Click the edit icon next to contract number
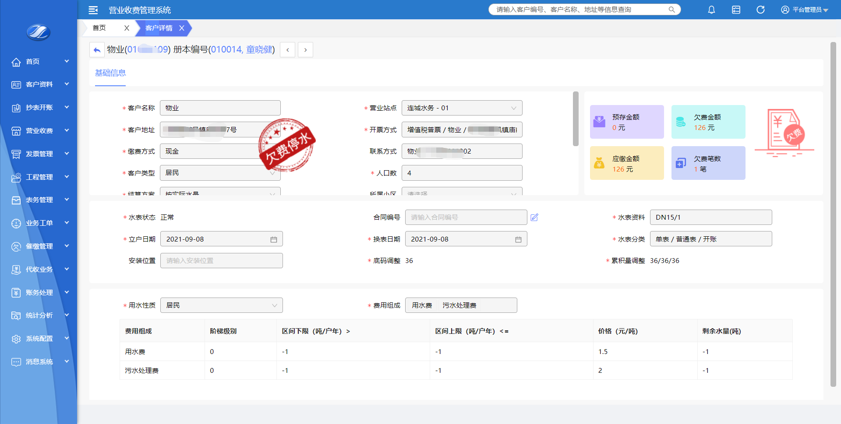This screenshot has height=424, width=841. point(534,217)
